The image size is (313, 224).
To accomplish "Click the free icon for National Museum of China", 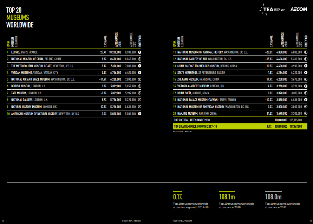I will (x=139, y=59).
